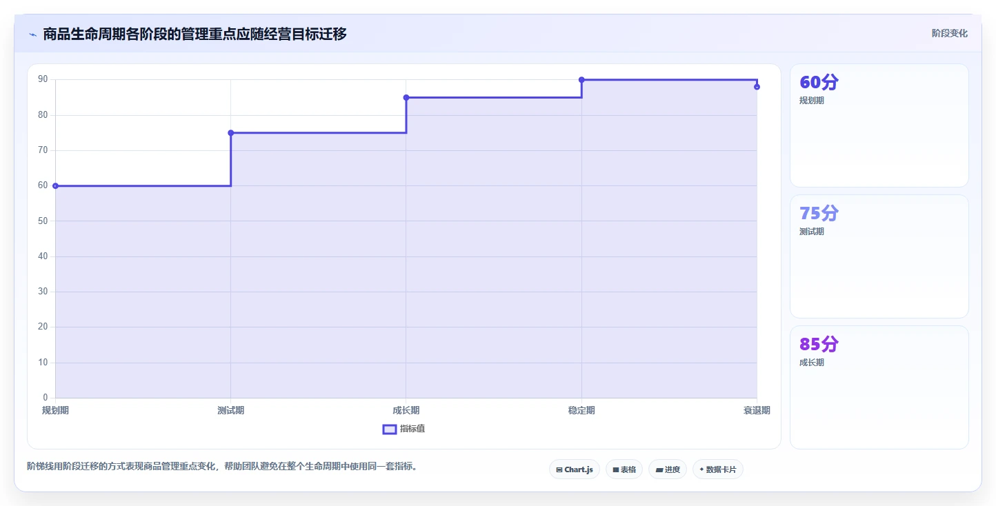Click the Chart.js tag pill

tap(575, 469)
